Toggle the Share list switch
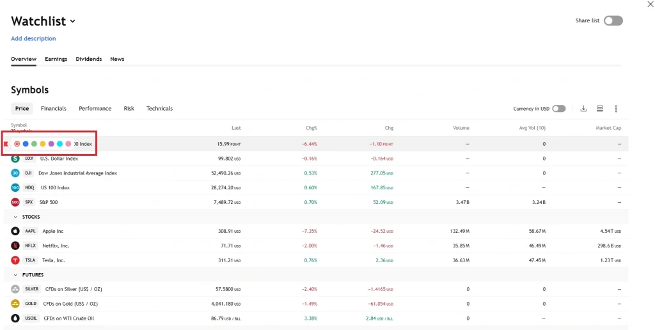This screenshot has width=655, height=330. click(x=613, y=21)
